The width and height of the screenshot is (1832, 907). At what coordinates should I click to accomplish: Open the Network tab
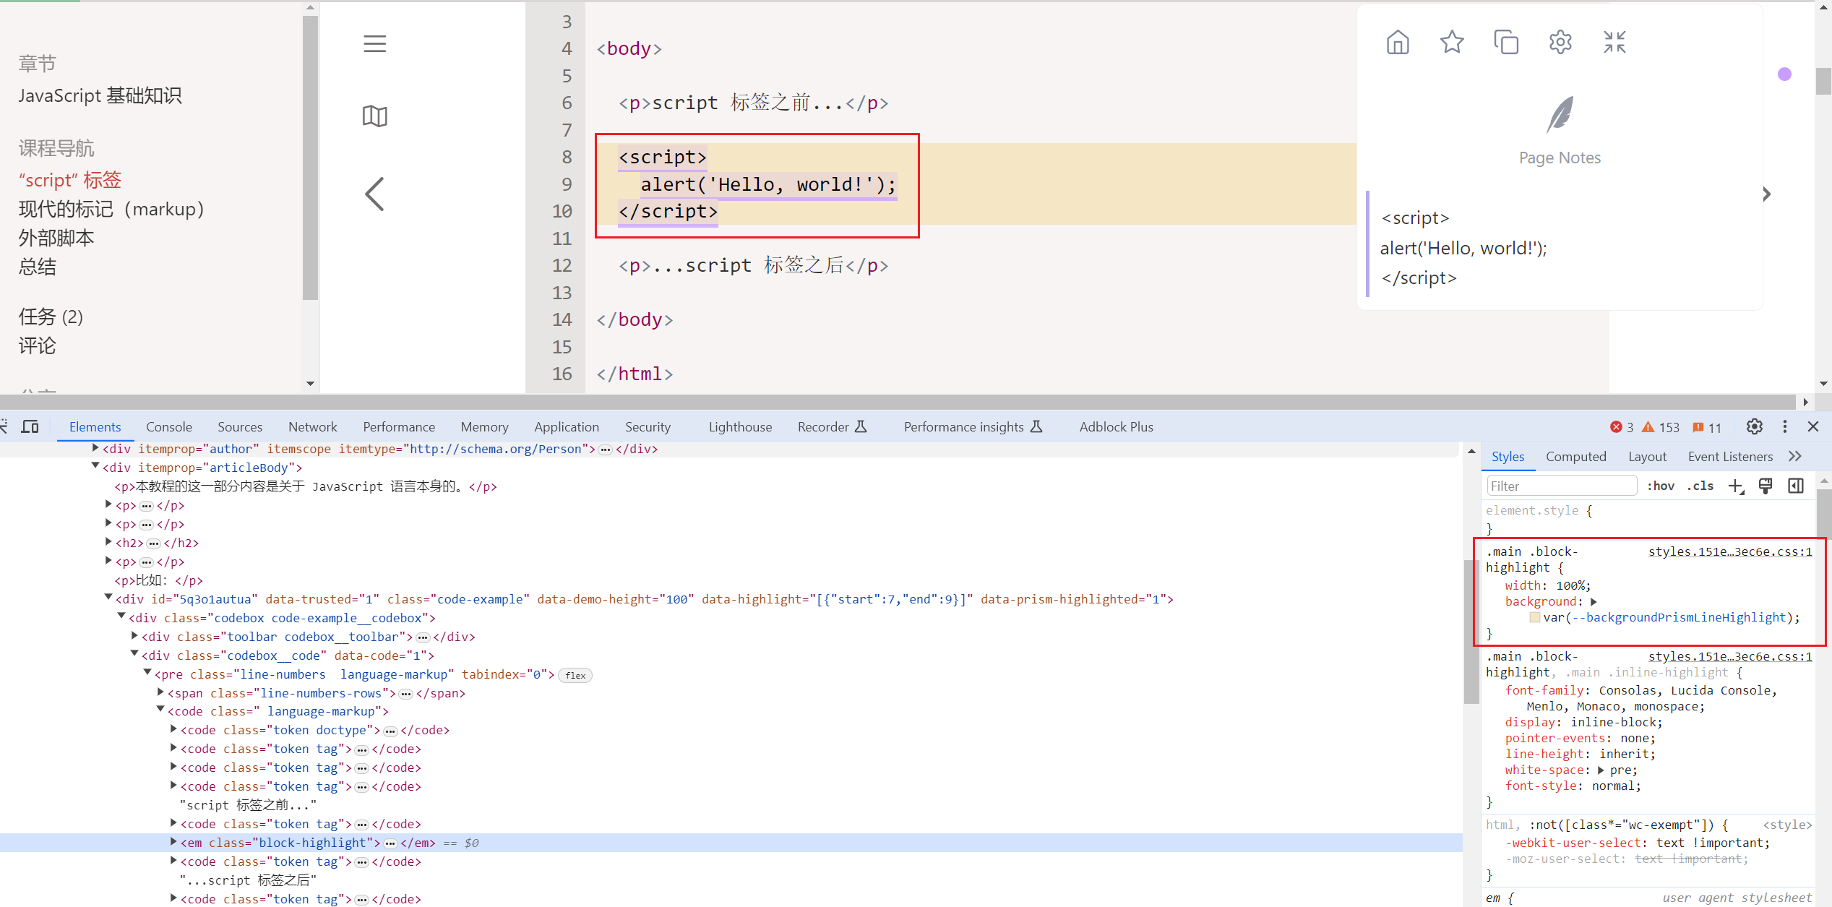313,427
